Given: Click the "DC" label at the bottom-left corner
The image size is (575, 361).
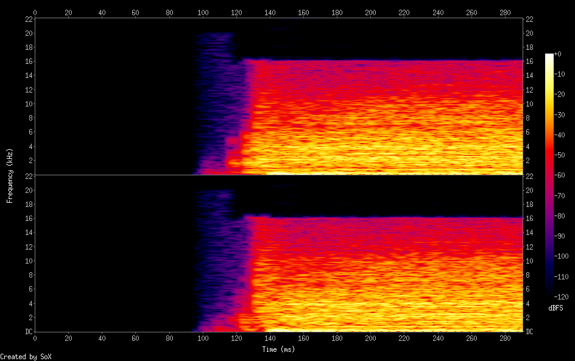Looking at the screenshot, I should tap(27, 332).
